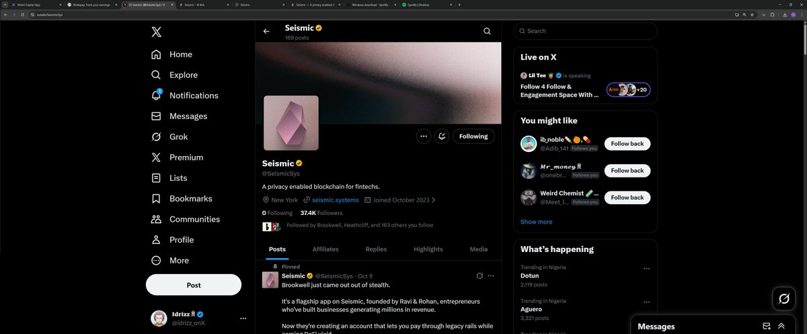
Task: Start new message in Messages drawer
Action: pos(767,326)
